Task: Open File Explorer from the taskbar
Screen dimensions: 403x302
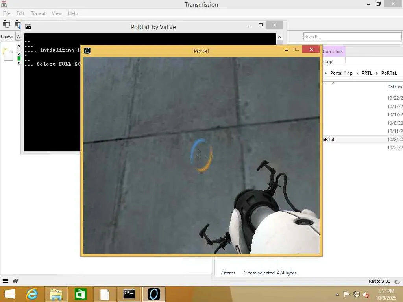Action: (x=56, y=294)
